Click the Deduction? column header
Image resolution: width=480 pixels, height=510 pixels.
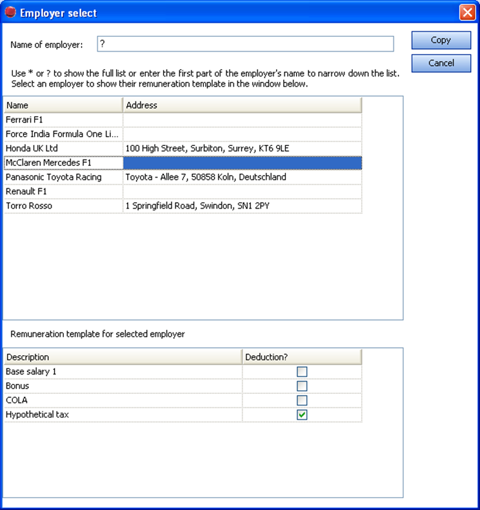click(x=302, y=357)
